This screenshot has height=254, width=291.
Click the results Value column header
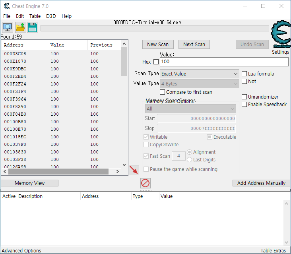68,45
